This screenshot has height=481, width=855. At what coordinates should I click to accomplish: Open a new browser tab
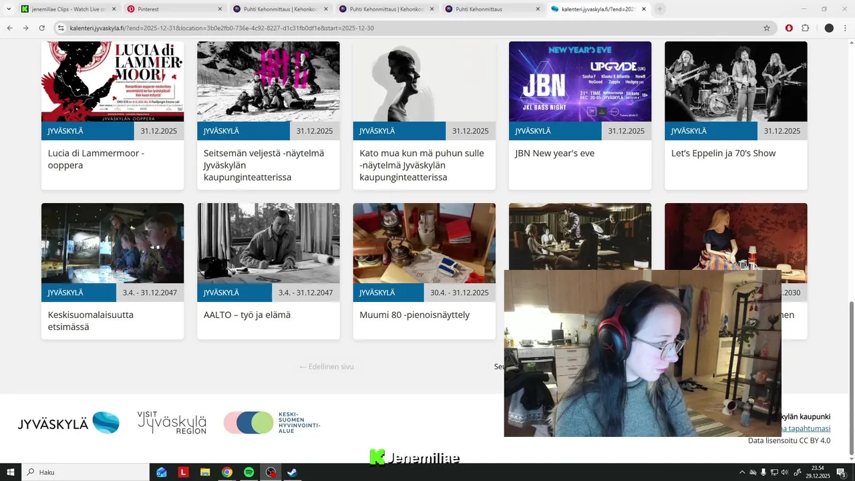pos(660,9)
